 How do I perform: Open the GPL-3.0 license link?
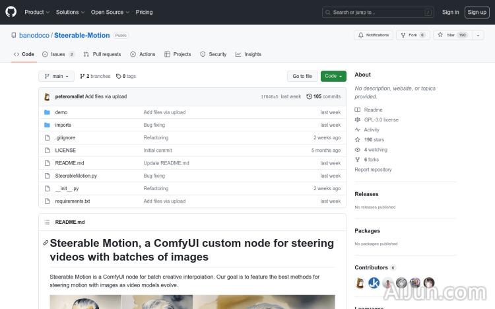click(381, 120)
